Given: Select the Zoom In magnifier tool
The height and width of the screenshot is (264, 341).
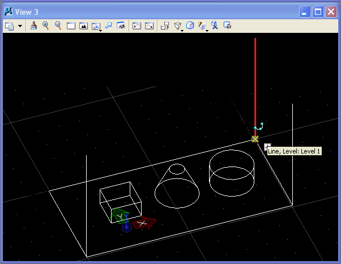Looking at the screenshot, I should click(x=46, y=25).
